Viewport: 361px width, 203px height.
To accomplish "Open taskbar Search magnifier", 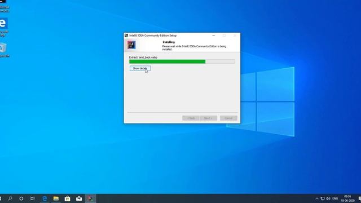I will (10, 198).
